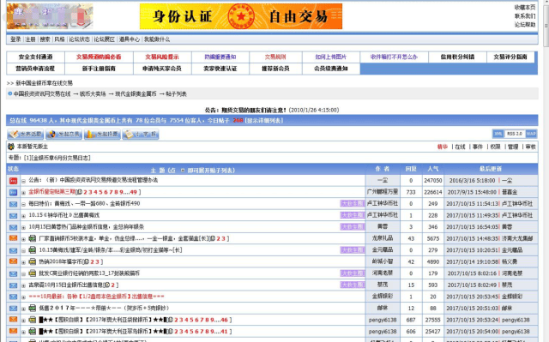Click envelope icon of 10.15《钟华币社》 row
Screen dimensions: 549x342
pos(14,215)
